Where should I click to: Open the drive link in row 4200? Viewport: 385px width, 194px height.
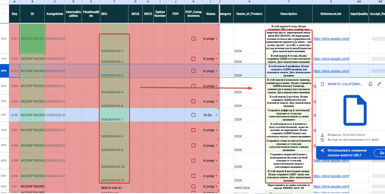pos(331,161)
